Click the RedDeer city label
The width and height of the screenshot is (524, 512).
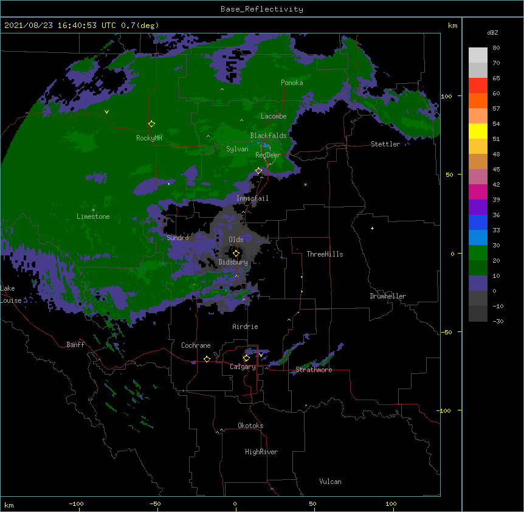point(268,155)
